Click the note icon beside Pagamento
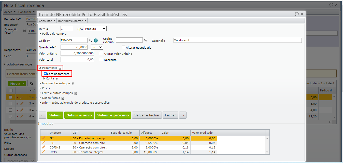This screenshot has height=163, width=343. (60, 68)
